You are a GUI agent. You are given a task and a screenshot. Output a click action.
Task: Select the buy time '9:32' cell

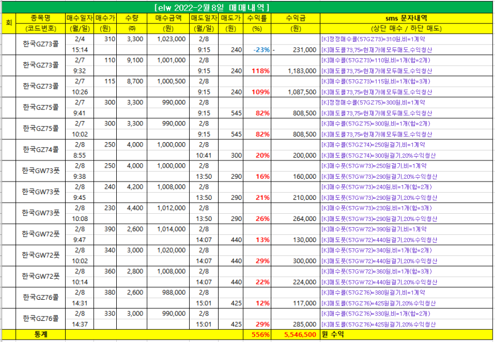(80, 71)
